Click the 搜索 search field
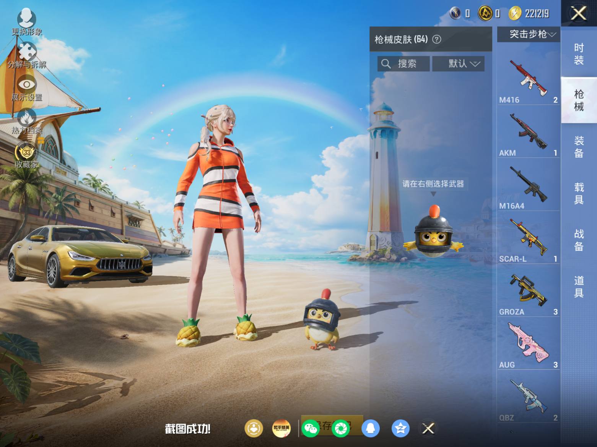 (x=403, y=64)
